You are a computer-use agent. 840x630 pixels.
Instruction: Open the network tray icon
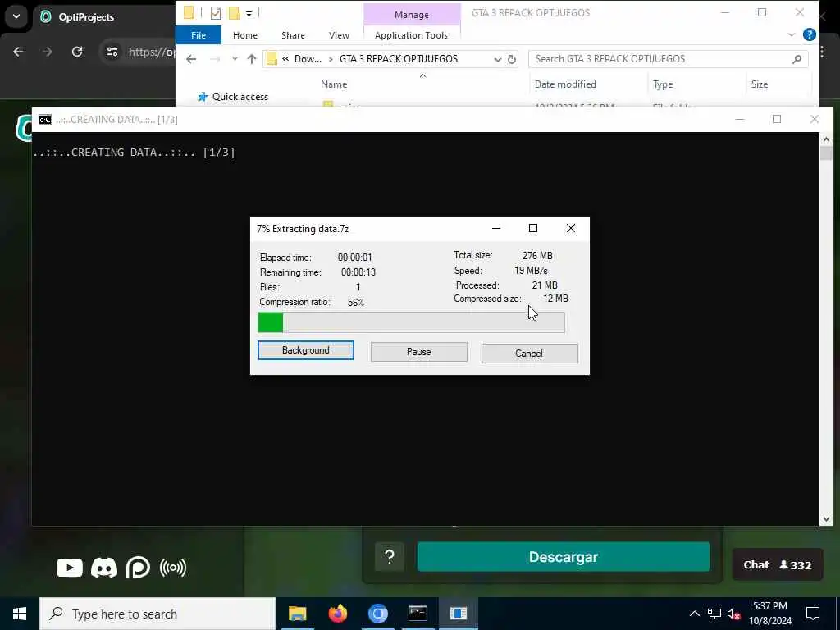[714, 614]
